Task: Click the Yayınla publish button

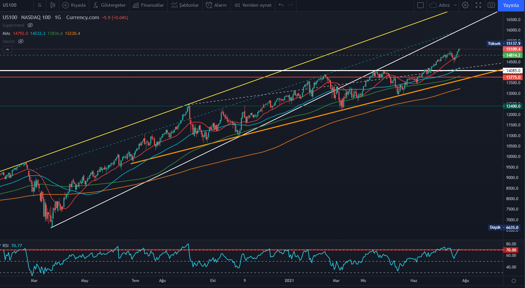Action: [511, 5]
